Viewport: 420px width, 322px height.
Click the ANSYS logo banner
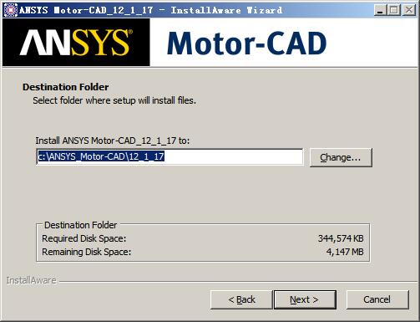[x=76, y=43]
